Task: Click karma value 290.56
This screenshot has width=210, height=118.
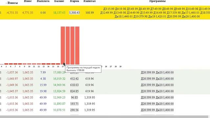Action: pos(74,110)
